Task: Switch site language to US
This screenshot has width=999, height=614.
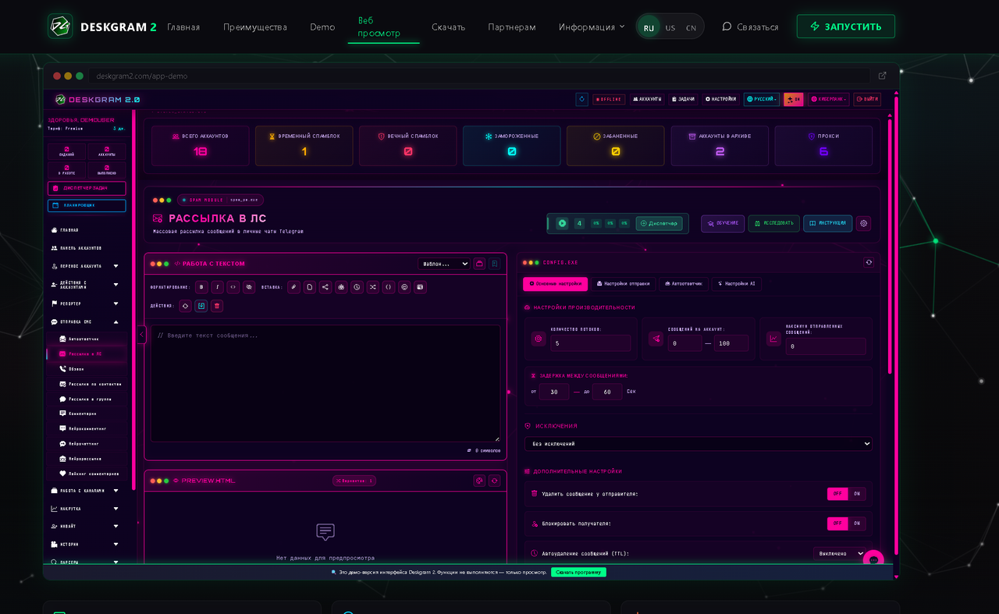Action: pos(670,28)
